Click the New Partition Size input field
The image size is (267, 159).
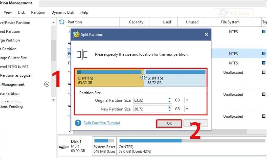[x=150, y=109]
